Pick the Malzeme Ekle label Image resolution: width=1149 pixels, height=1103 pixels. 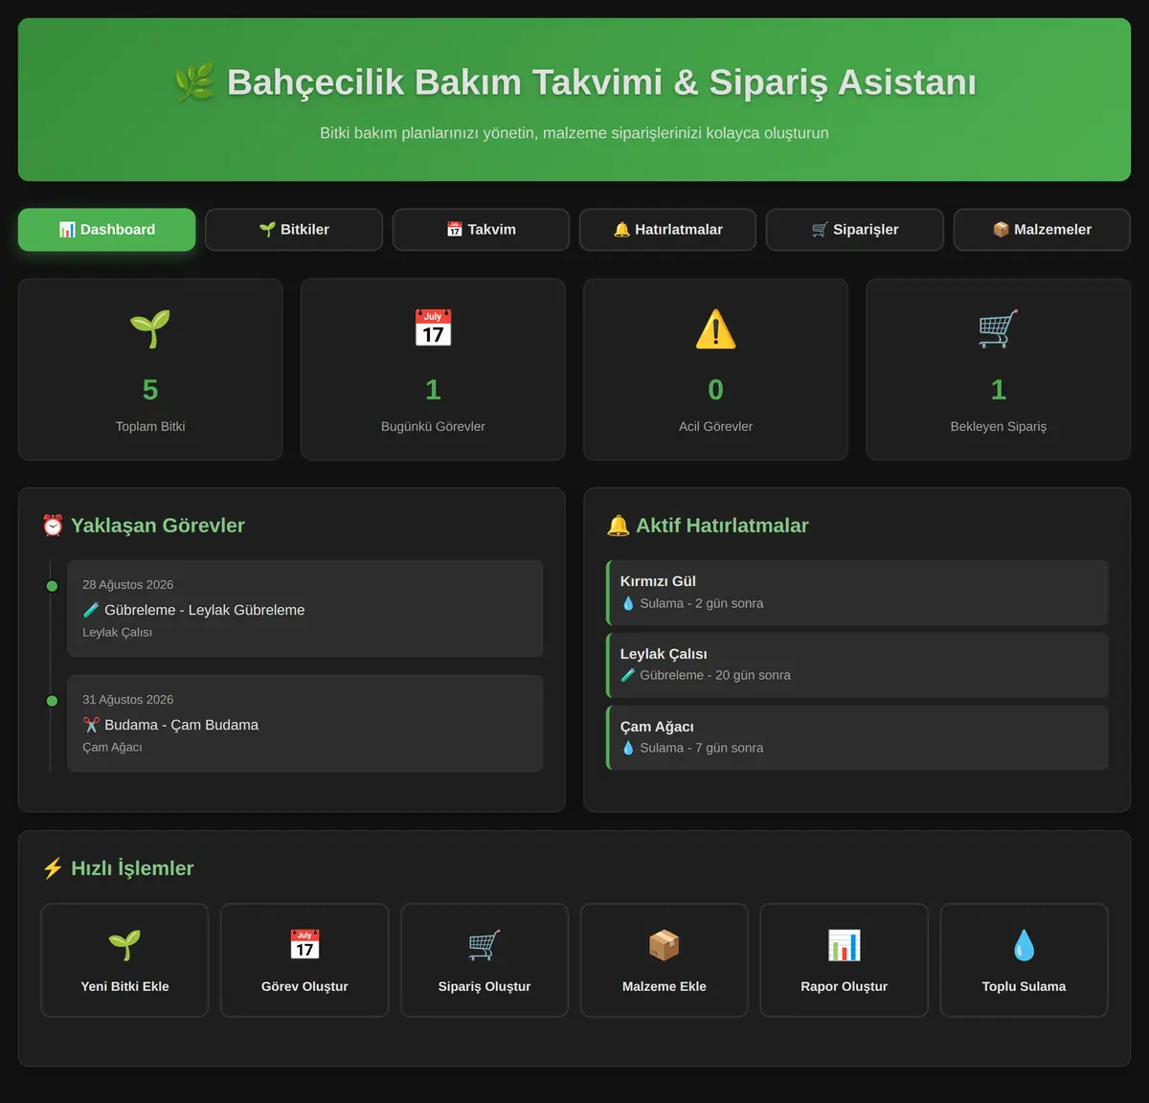(x=665, y=986)
